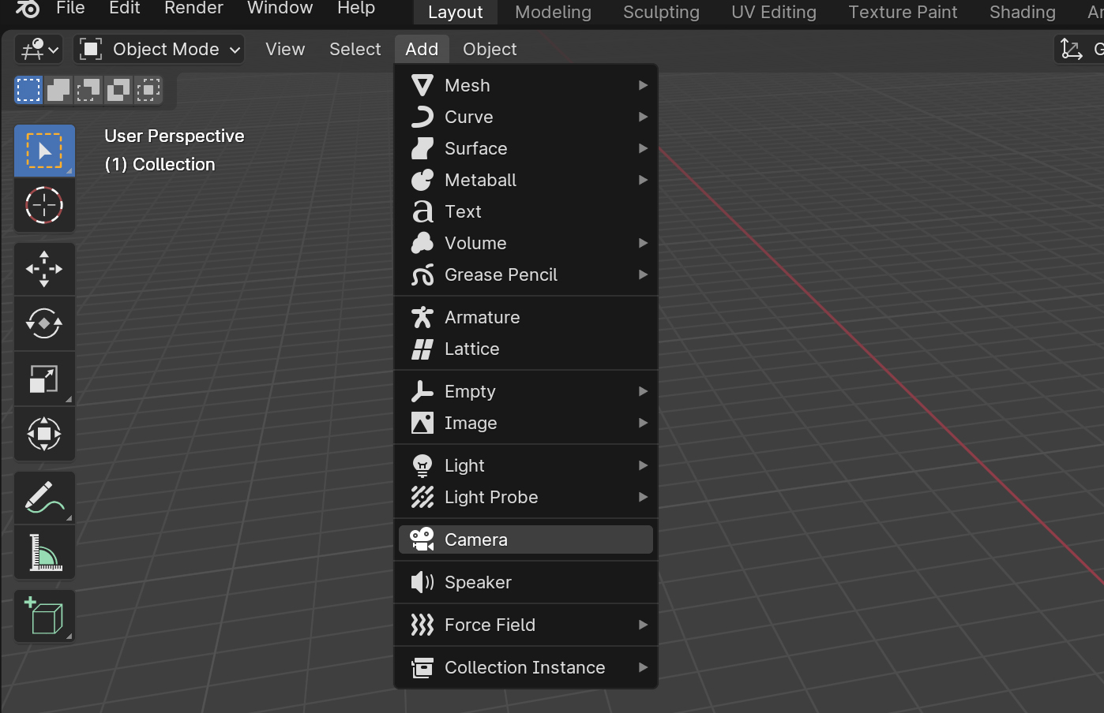Switch to the Texture Paint workspace tab

tap(903, 13)
